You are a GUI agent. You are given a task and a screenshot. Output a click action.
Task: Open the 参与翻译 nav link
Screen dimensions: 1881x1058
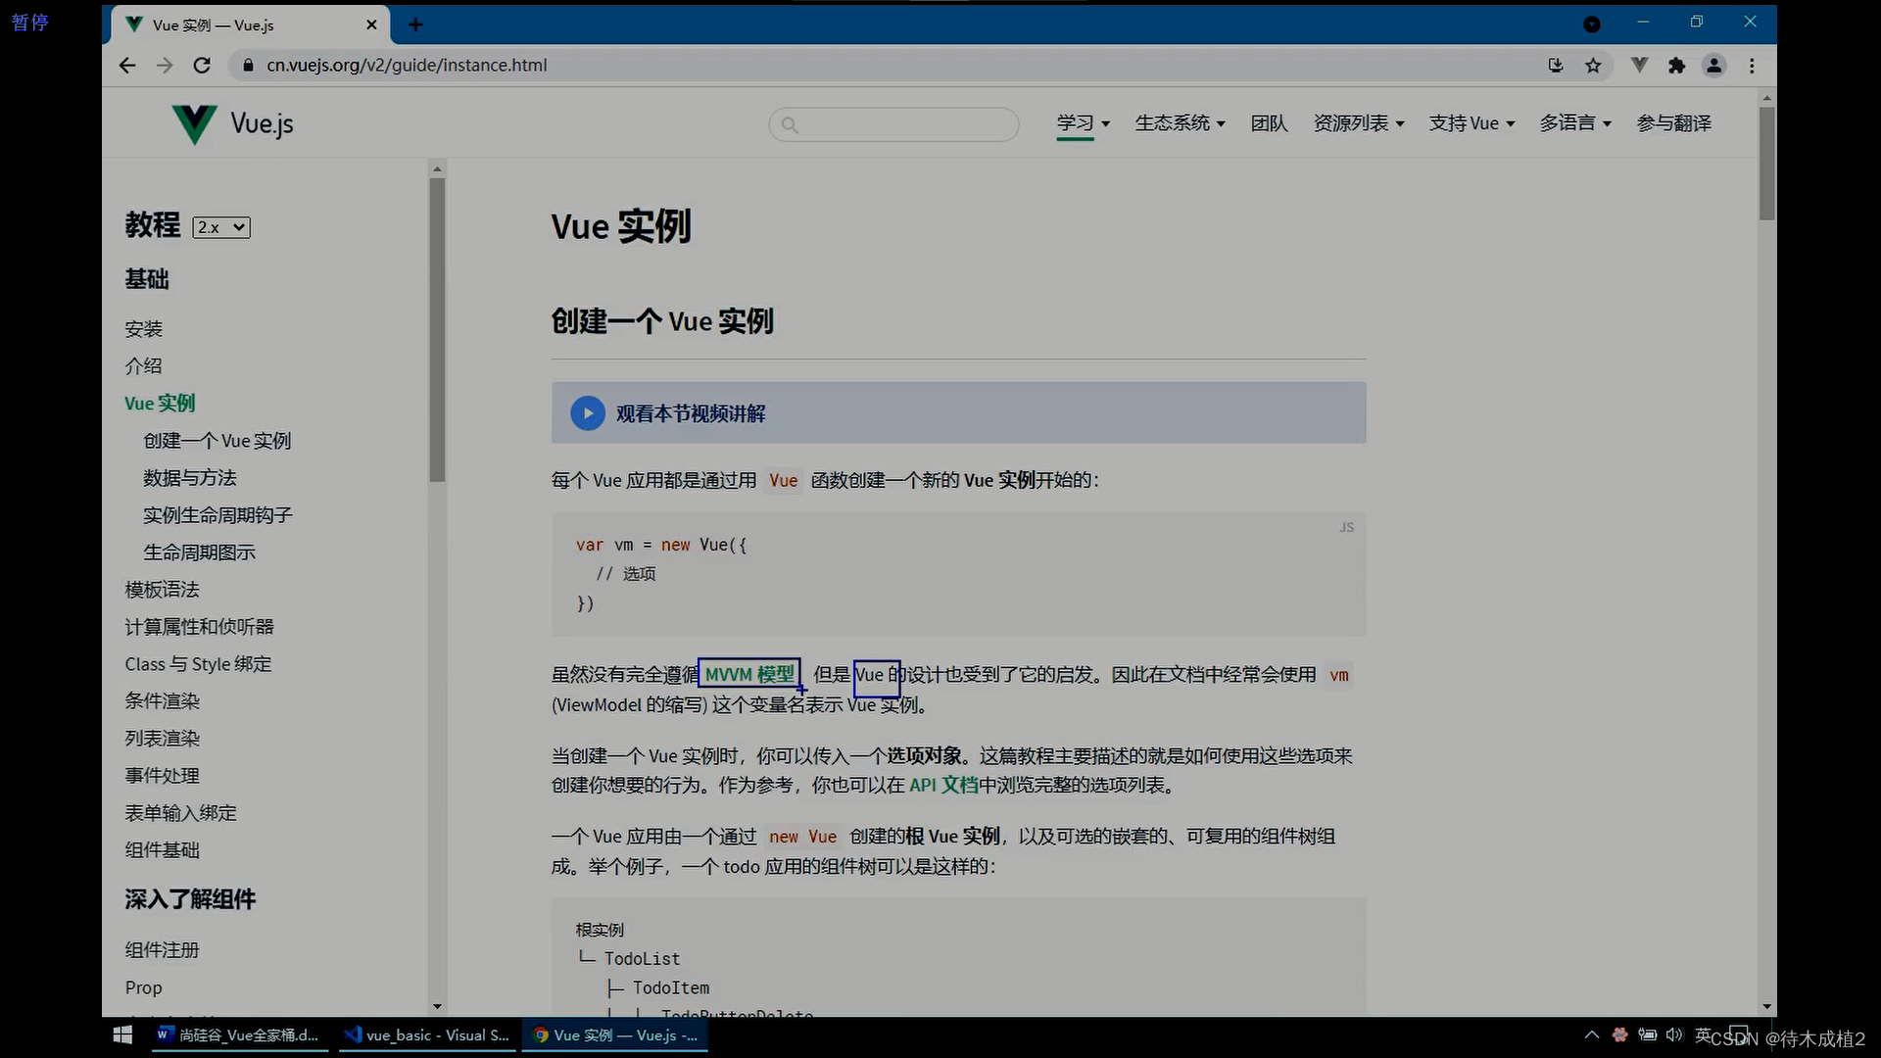coord(1673,123)
